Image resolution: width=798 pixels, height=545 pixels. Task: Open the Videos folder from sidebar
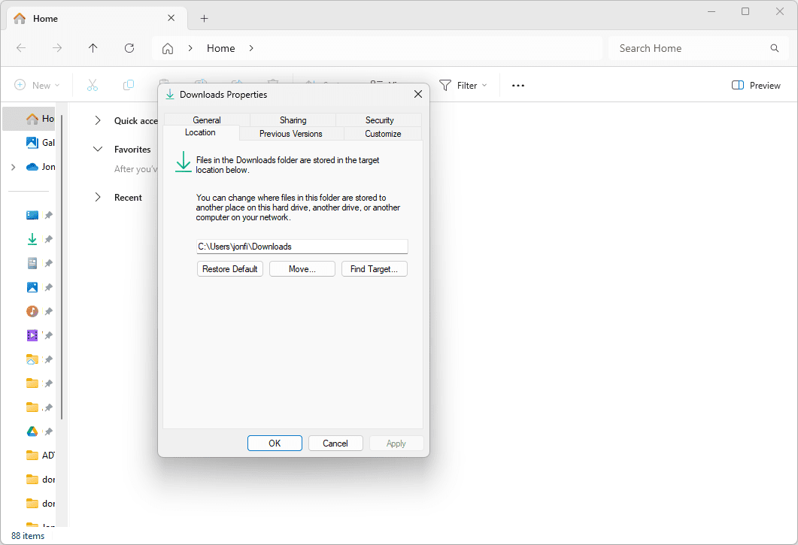[x=32, y=335]
